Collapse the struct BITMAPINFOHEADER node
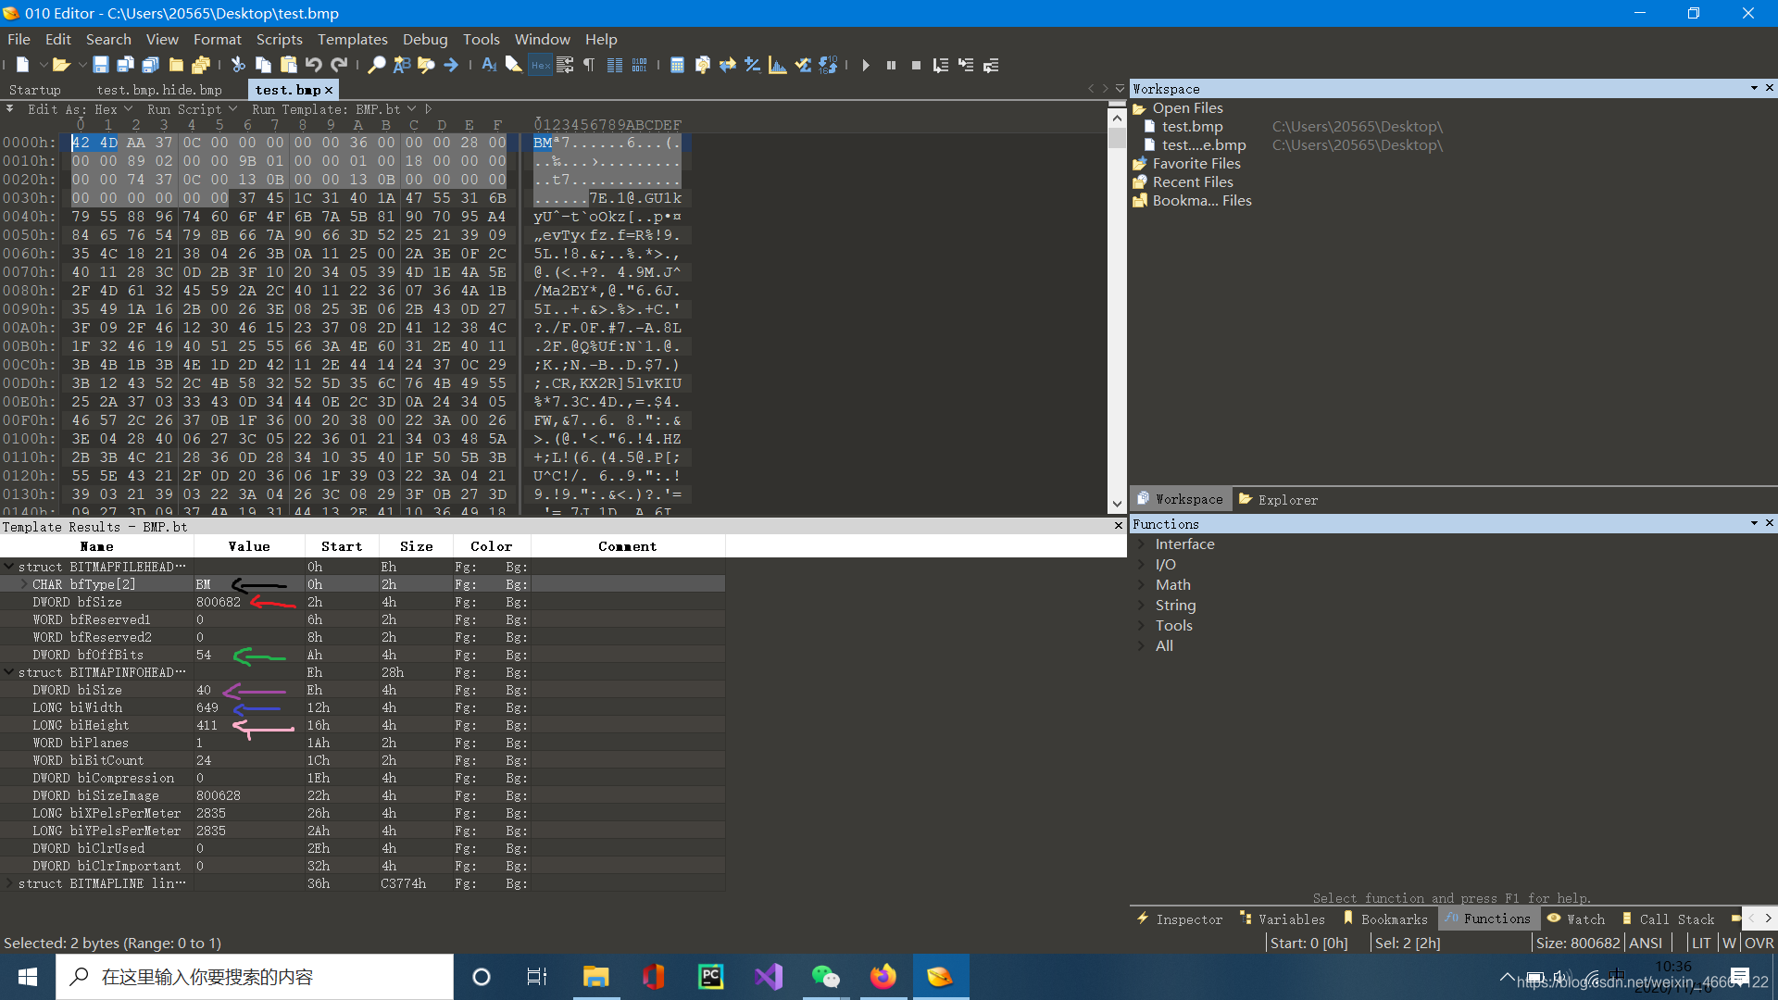 (8, 672)
